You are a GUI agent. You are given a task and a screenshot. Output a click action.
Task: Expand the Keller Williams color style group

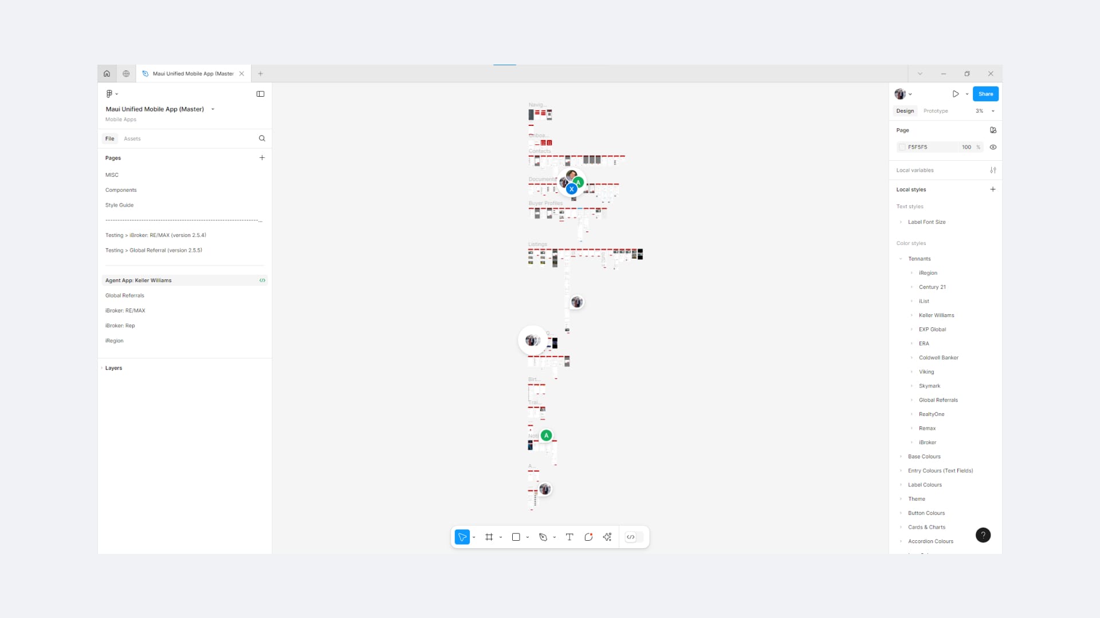coord(912,315)
